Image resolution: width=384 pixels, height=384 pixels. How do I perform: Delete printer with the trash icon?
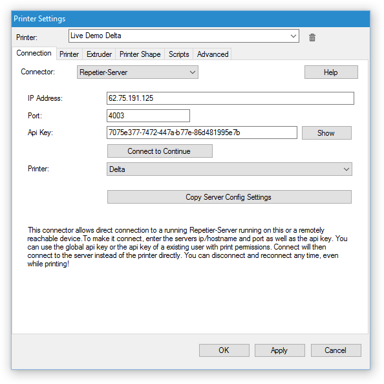[x=312, y=37]
